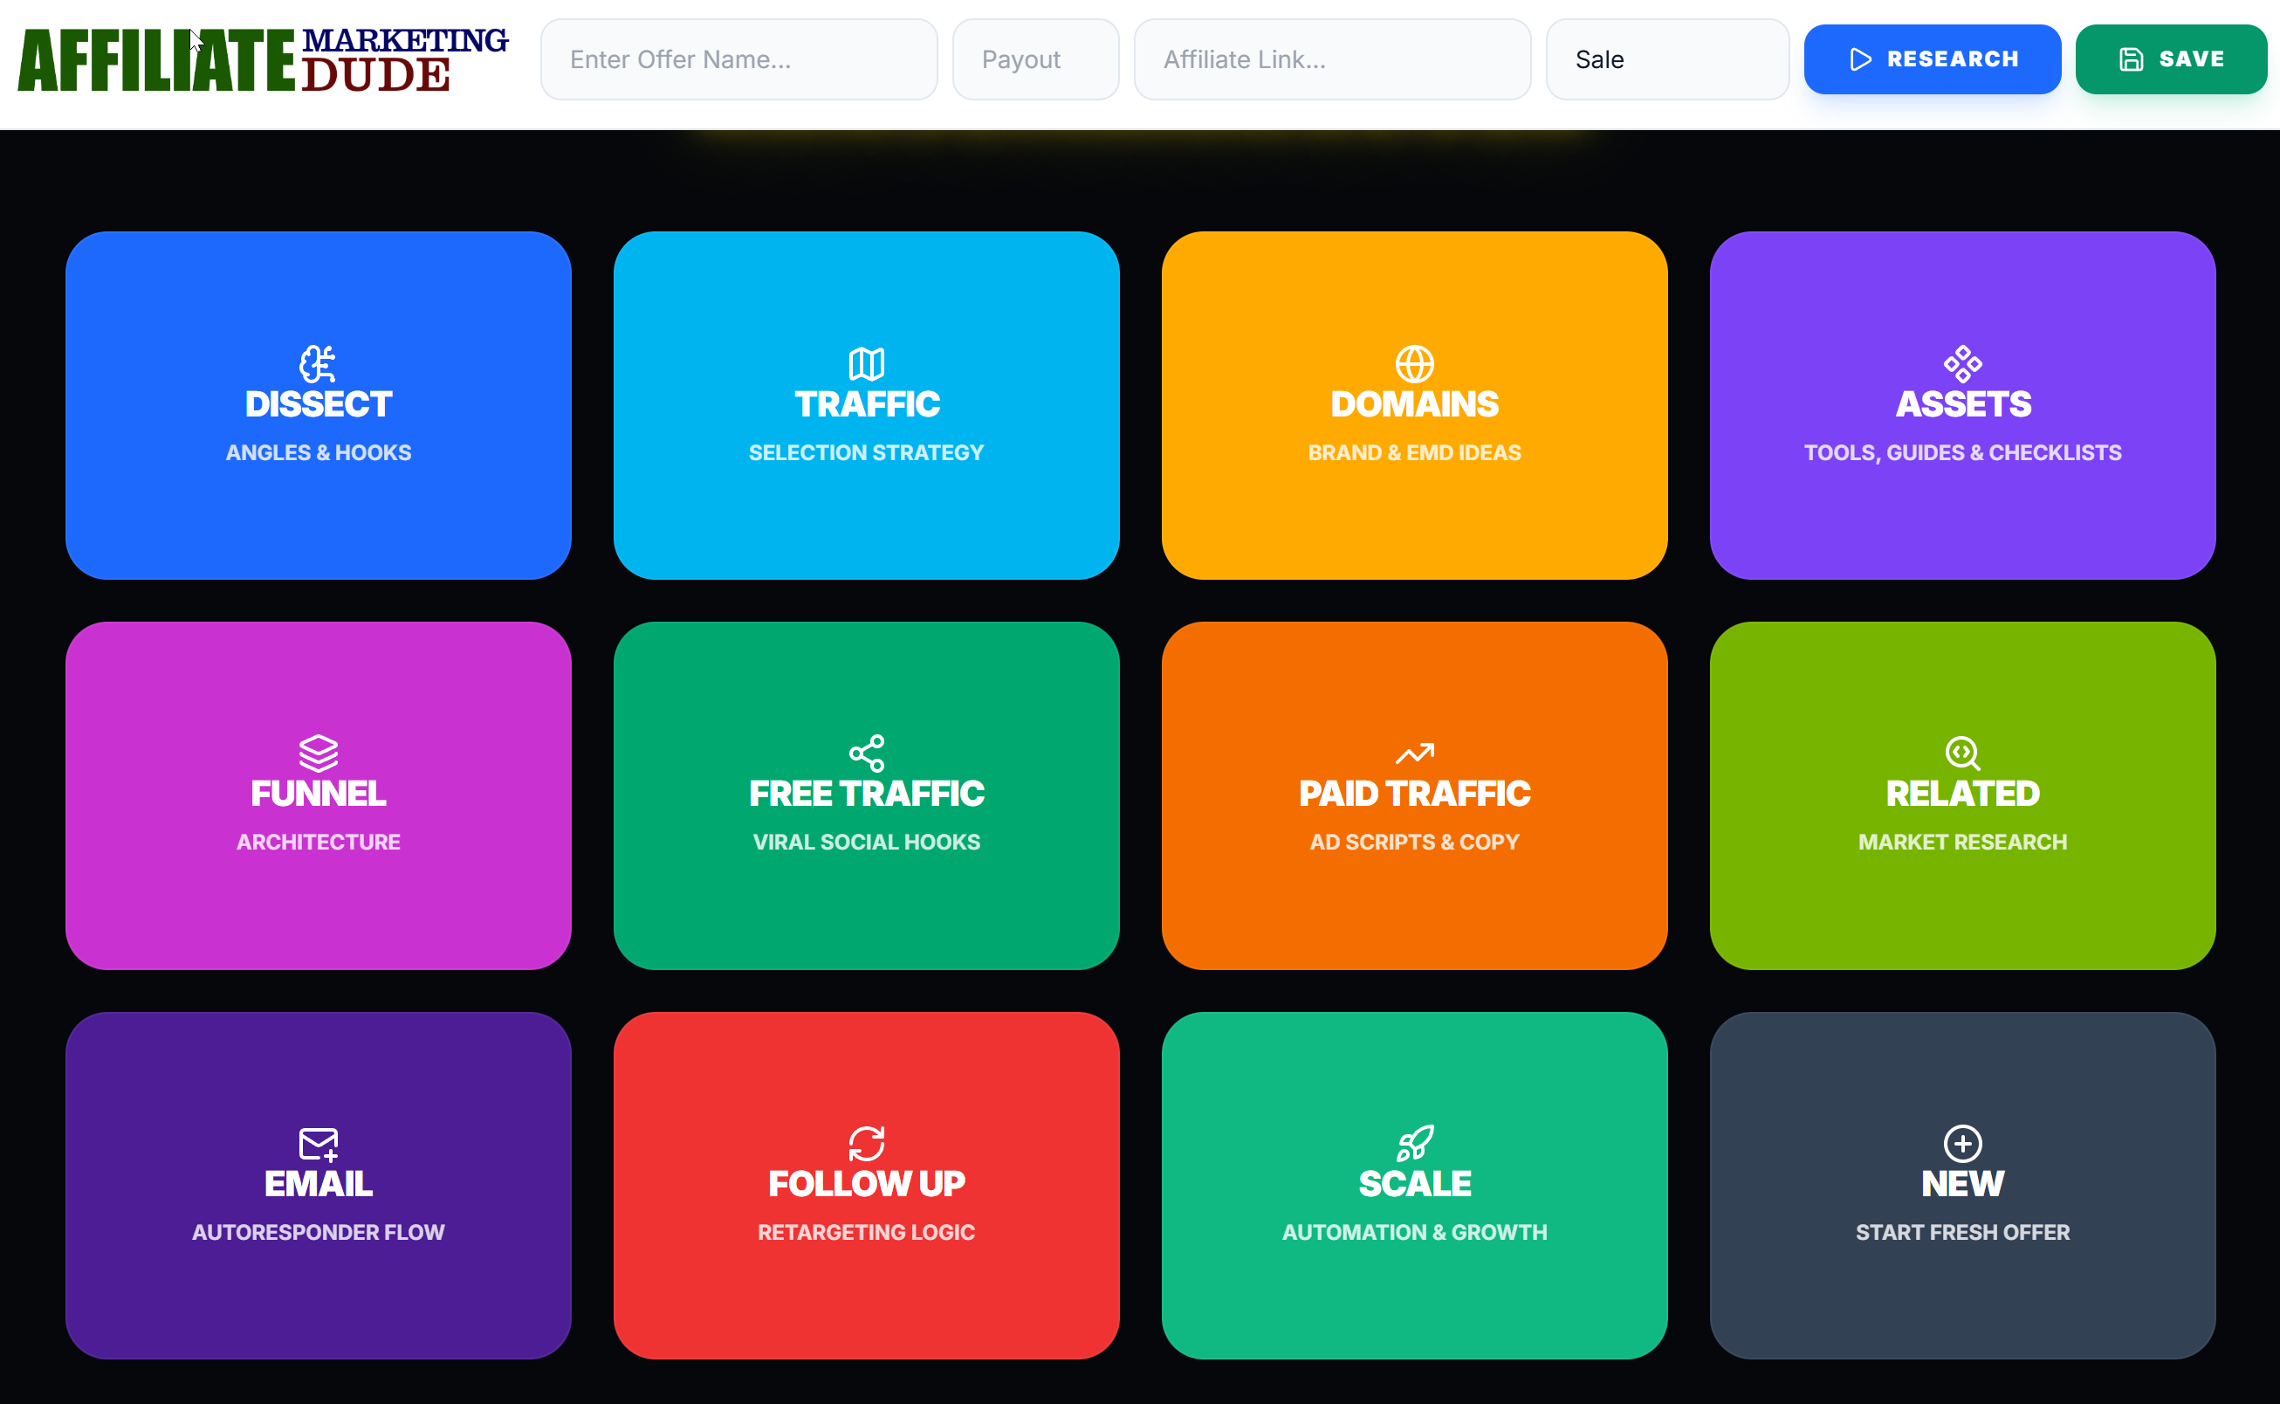The width and height of the screenshot is (2280, 1404).
Task: Click the FREE TRAFFIC card title
Action: 866,793
